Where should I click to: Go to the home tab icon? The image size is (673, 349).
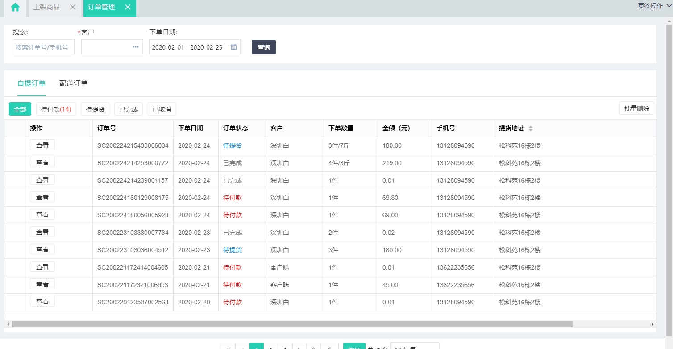tap(15, 8)
